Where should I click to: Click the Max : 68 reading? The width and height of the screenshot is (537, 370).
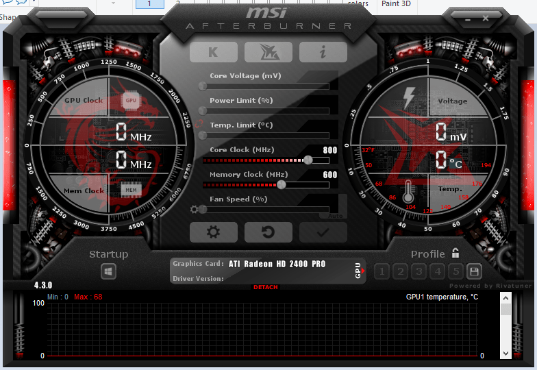[x=88, y=297]
